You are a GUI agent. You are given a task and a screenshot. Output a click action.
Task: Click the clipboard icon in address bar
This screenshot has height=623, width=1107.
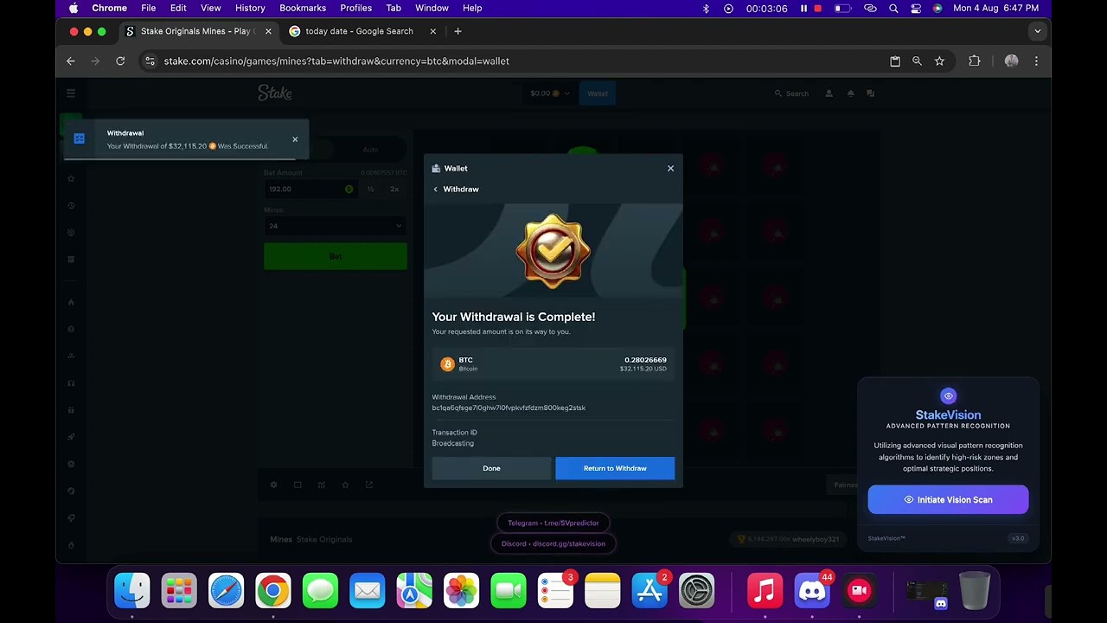pyautogui.click(x=895, y=61)
